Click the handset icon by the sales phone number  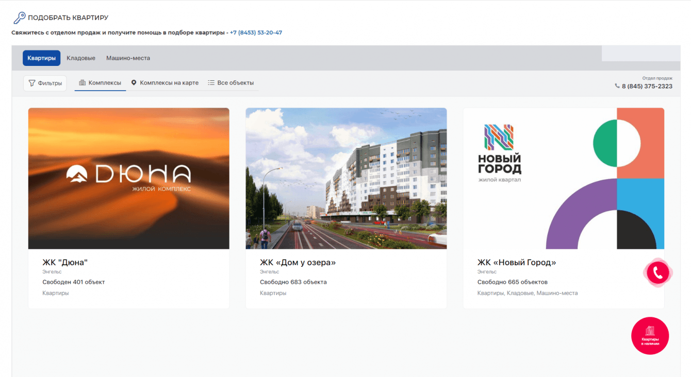617,86
